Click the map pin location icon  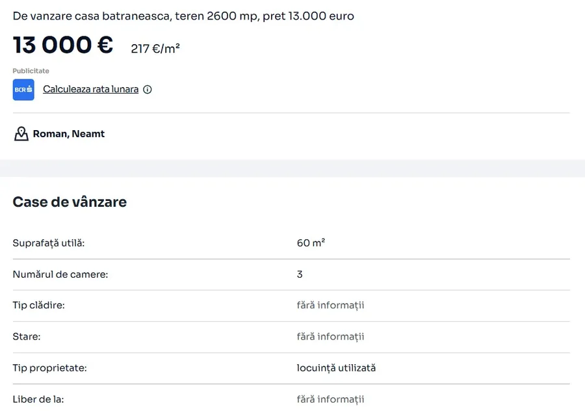21,134
